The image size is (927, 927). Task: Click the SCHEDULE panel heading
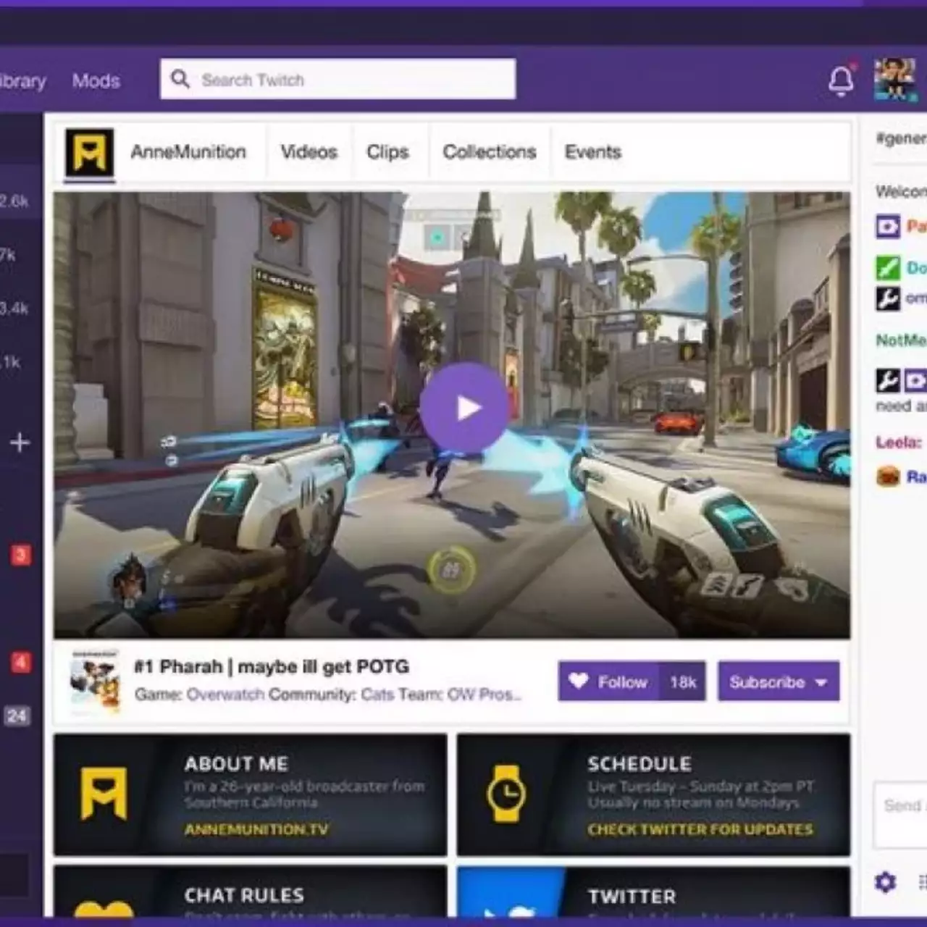(x=639, y=764)
